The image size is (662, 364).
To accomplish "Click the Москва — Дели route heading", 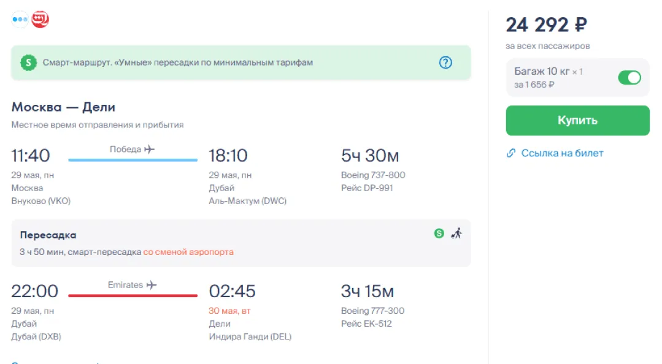I will (x=63, y=107).
